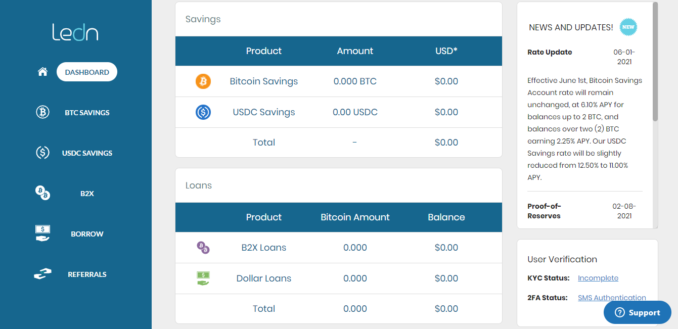Click the Borrow hand-with-cash icon
Viewport: 678px width, 329px height.
42,233
